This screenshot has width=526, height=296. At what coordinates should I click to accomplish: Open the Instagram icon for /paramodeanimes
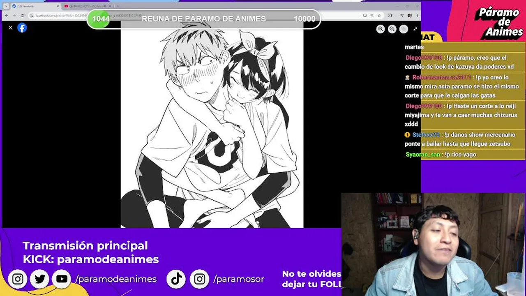[x=18, y=279]
